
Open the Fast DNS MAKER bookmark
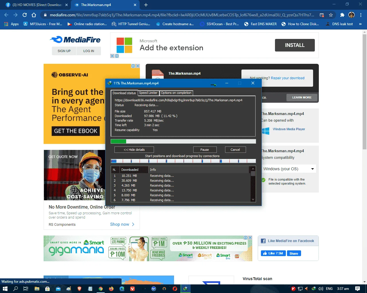click(260, 24)
